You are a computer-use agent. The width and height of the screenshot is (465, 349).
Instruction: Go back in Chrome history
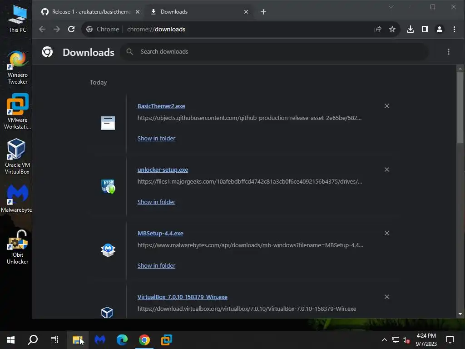pyautogui.click(x=42, y=29)
